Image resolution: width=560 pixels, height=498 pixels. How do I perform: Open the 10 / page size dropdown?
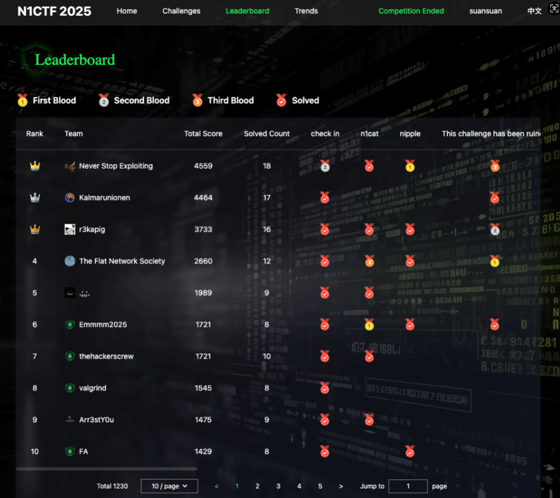click(169, 486)
